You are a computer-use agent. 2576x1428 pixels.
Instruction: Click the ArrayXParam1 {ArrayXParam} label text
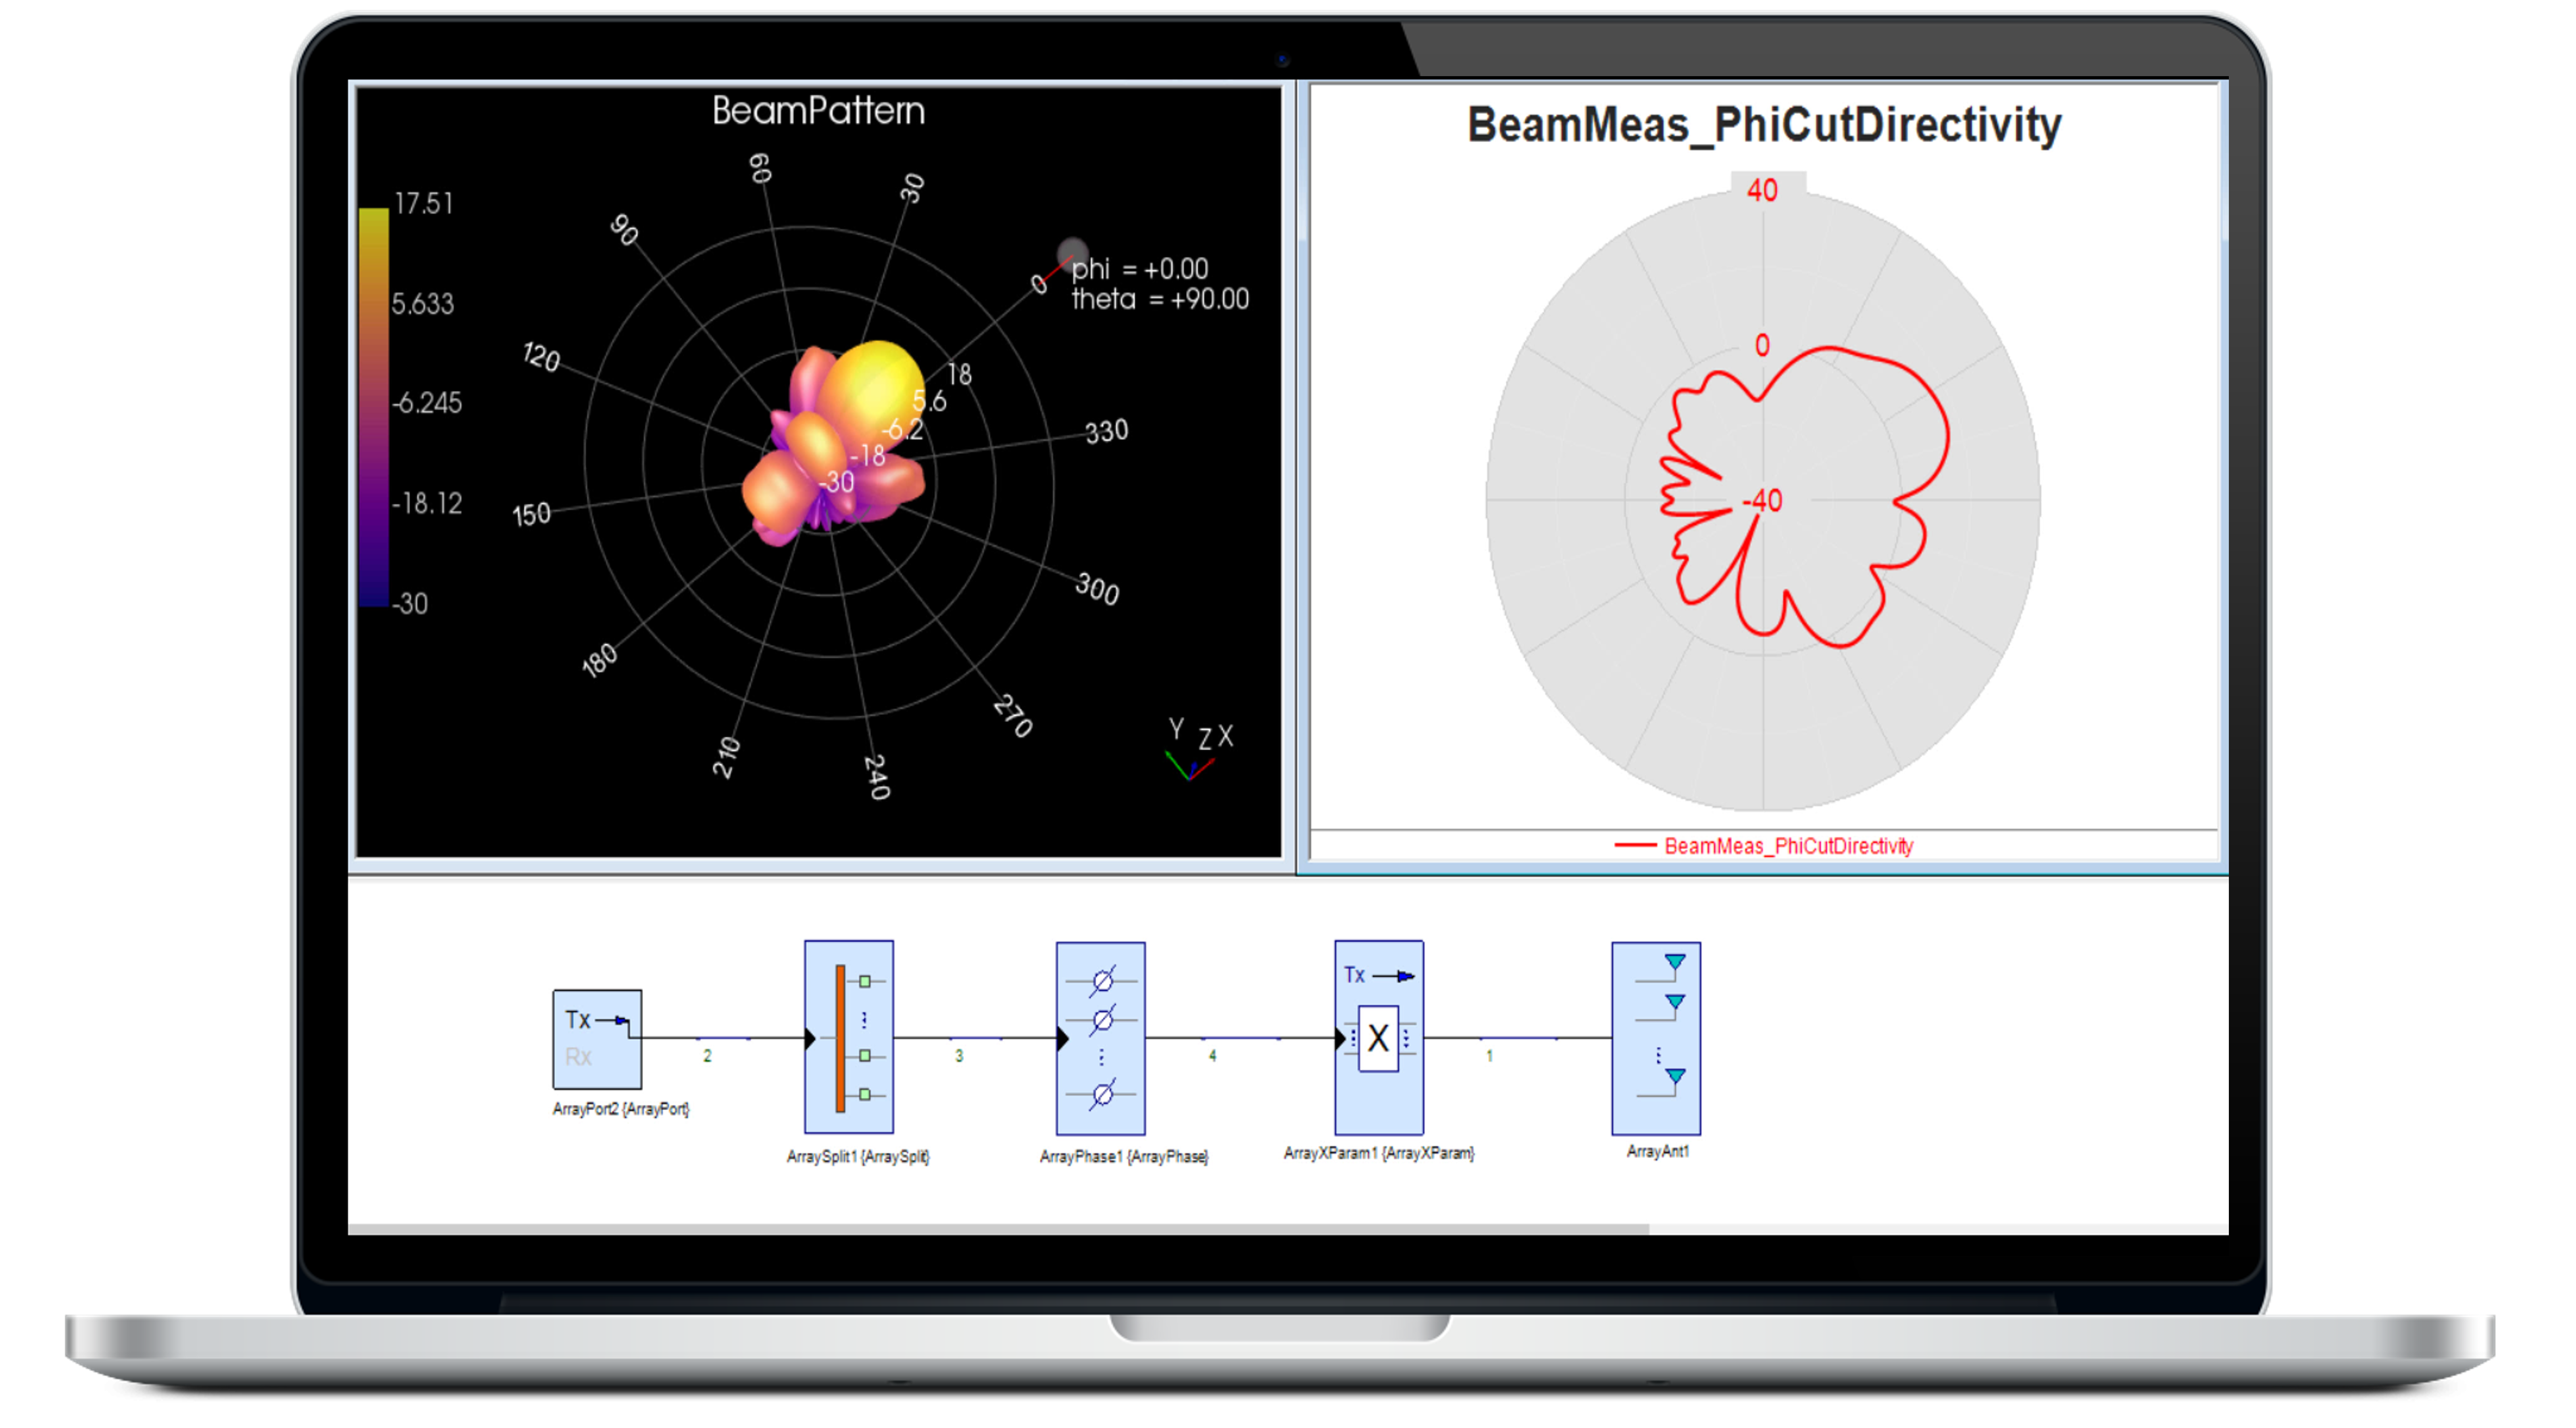point(1378,1152)
